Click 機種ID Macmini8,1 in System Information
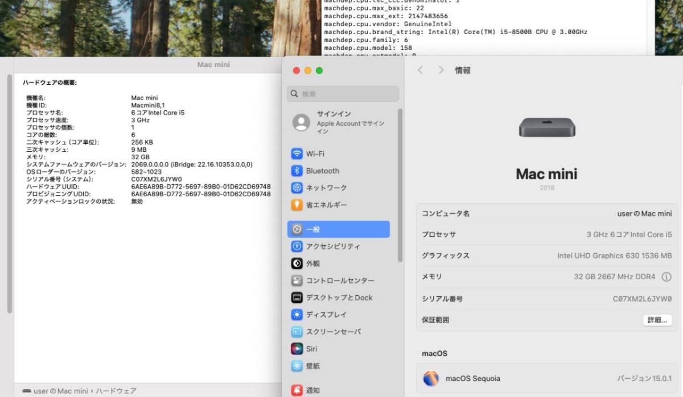This screenshot has width=683, height=397. [x=147, y=105]
